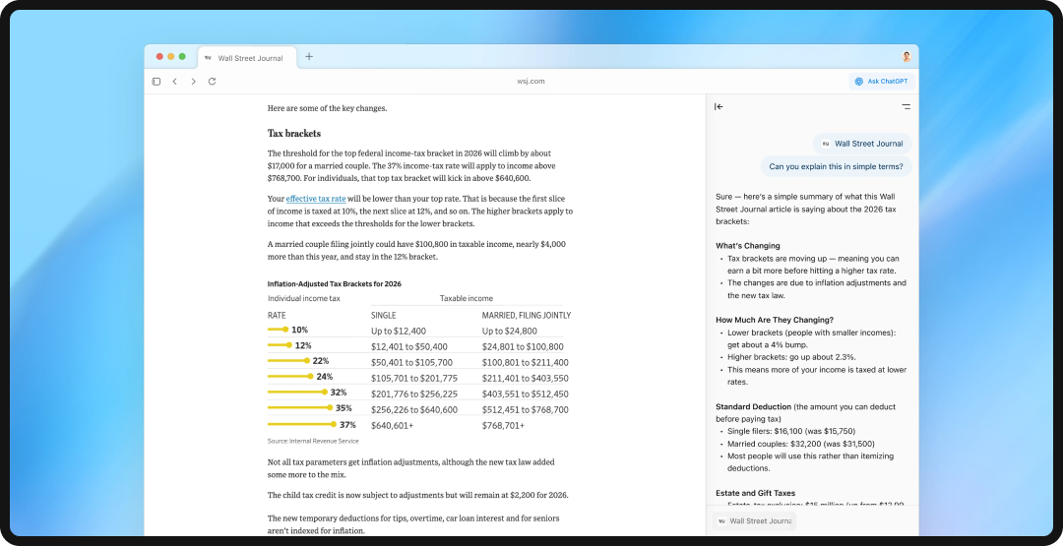Click the forward navigation arrow
This screenshot has width=1063, height=546.
[x=193, y=82]
